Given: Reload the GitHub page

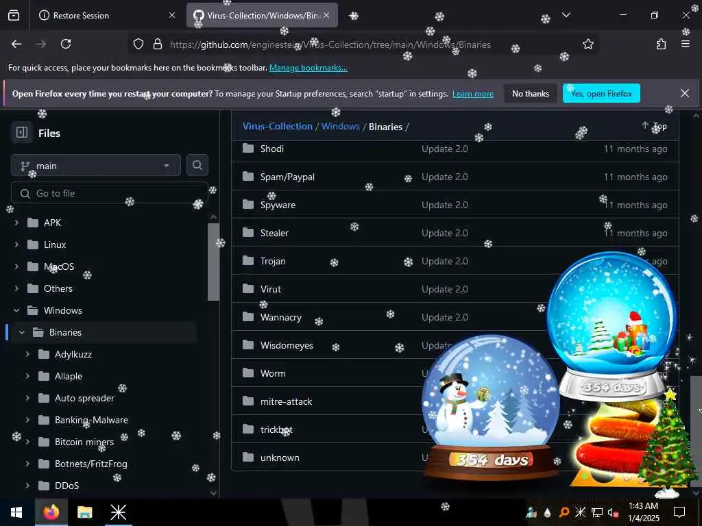Looking at the screenshot, I should (x=66, y=44).
